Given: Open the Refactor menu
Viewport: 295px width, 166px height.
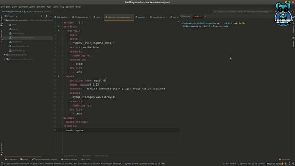Looking at the screenshot, I should (x=41, y=7).
